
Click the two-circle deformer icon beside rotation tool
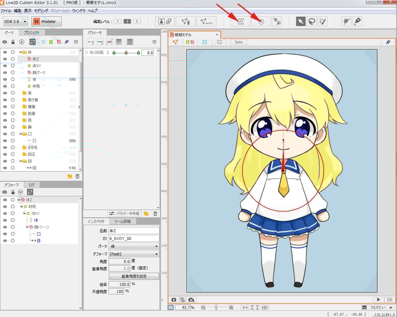pyautogui.click(x=277, y=21)
